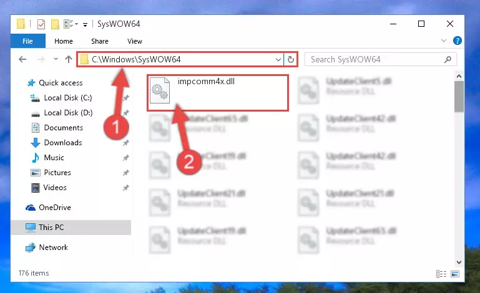Unpin Videos using its pin icon
Viewport: 480px width, 293px height.
click(126, 188)
